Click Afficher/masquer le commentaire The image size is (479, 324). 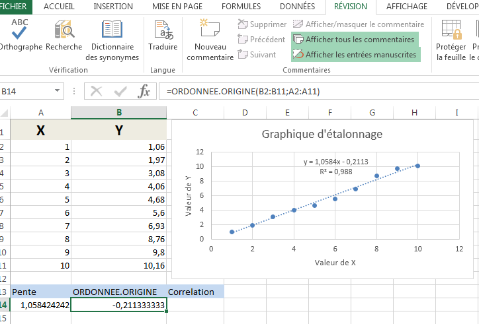point(359,24)
